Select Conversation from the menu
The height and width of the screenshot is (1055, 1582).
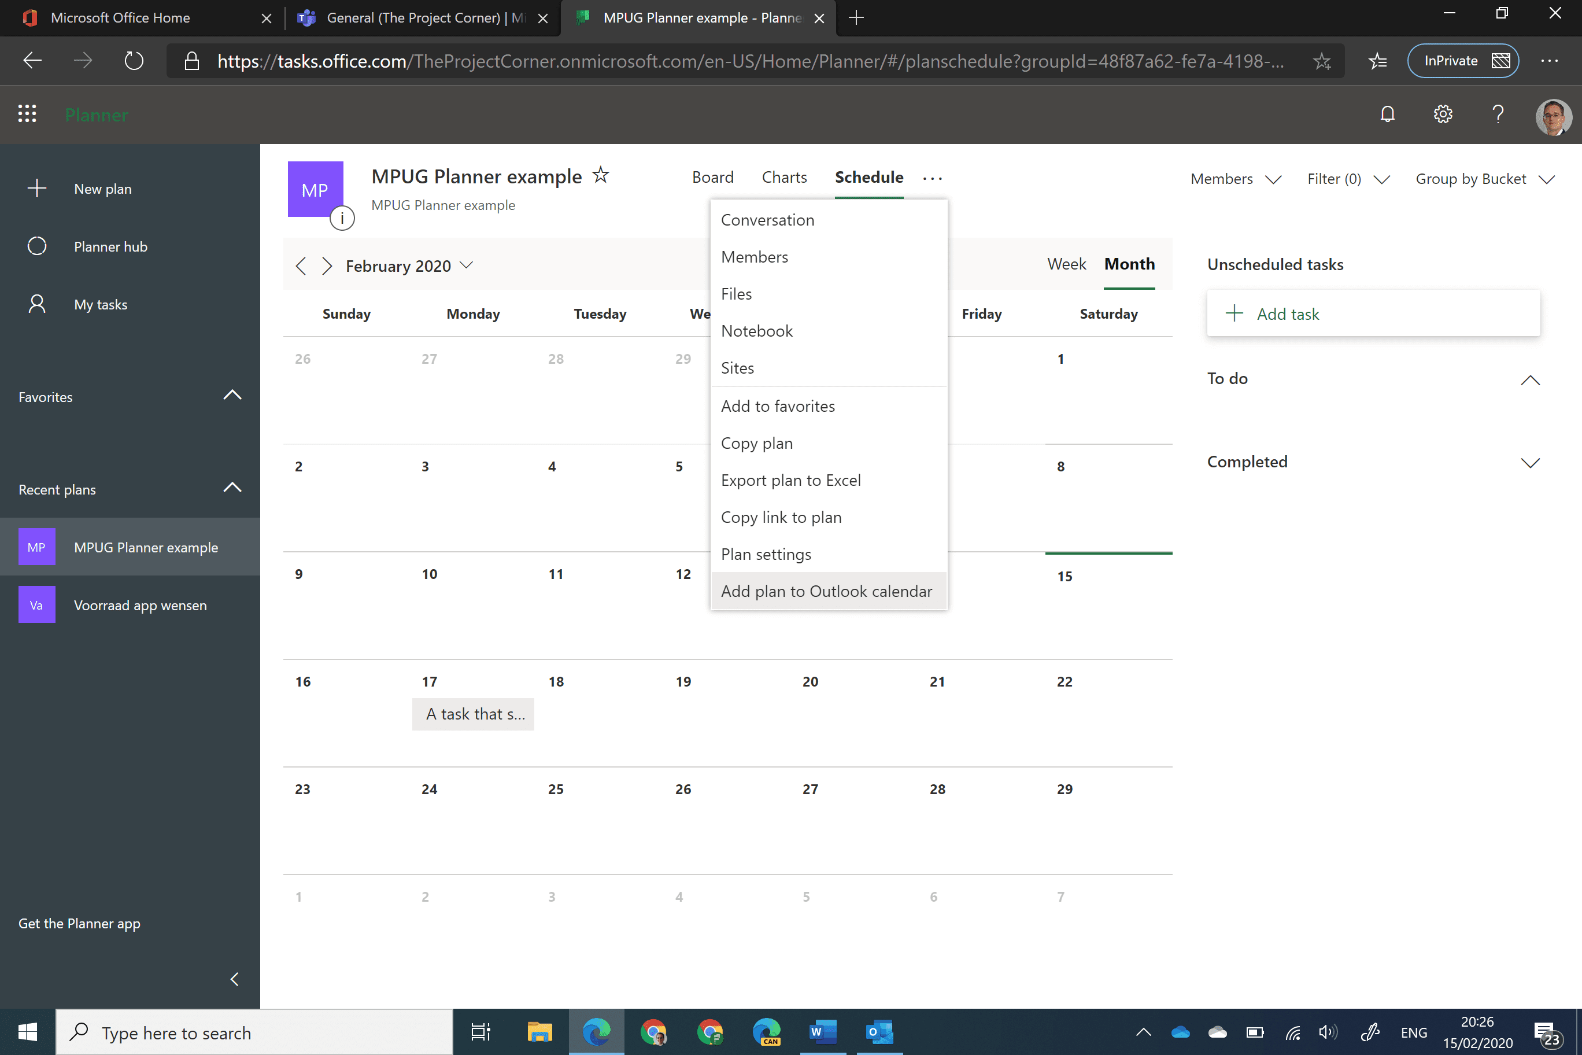(x=829, y=220)
